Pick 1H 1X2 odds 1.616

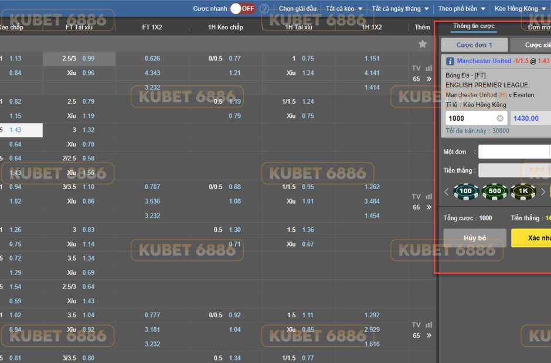372,344
